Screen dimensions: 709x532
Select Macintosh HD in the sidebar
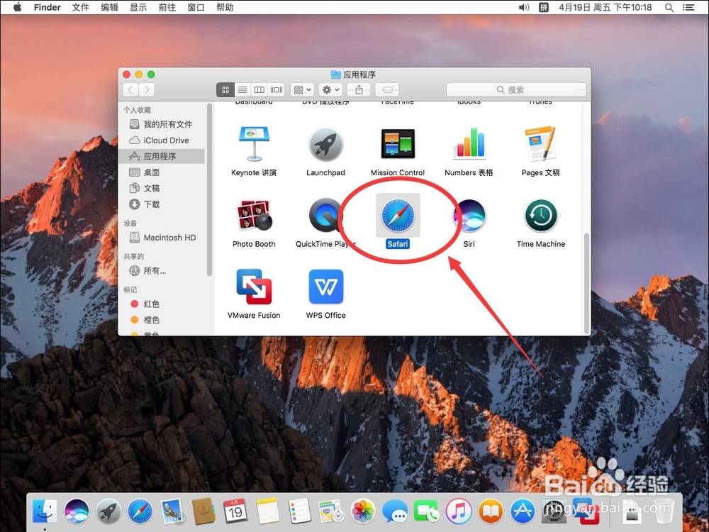point(161,238)
